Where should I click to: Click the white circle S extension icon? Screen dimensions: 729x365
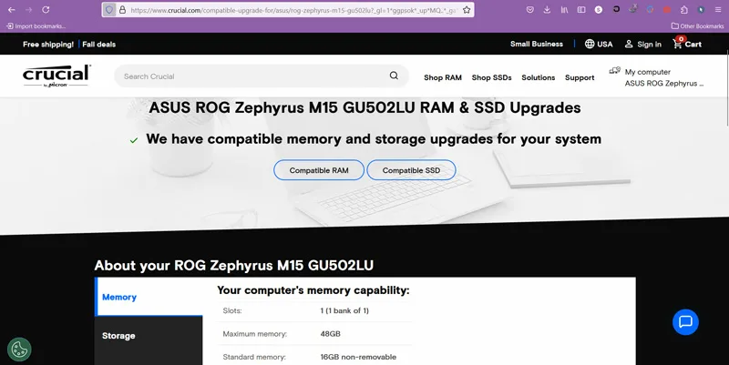point(599,10)
